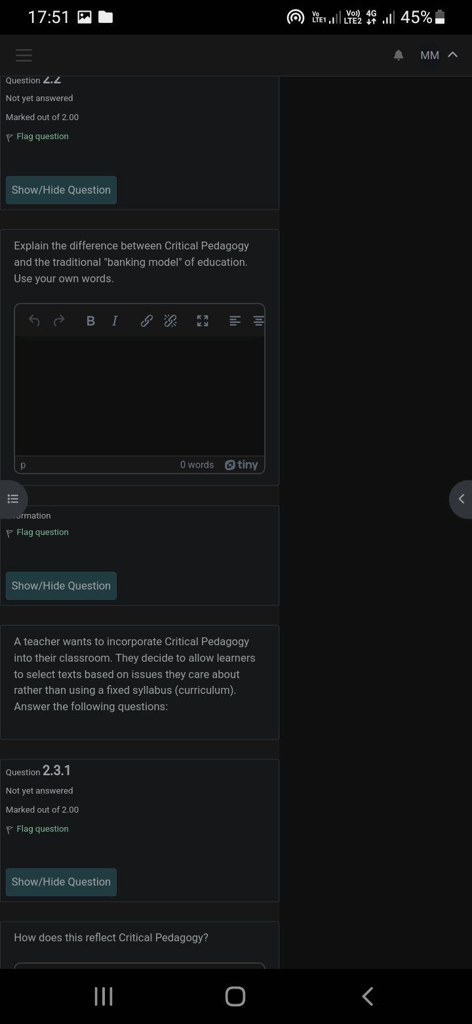This screenshot has width=472, height=1024.
Task: Click 'How does this reflect Critical Pedagogy?' text
Action: click(x=111, y=937)
